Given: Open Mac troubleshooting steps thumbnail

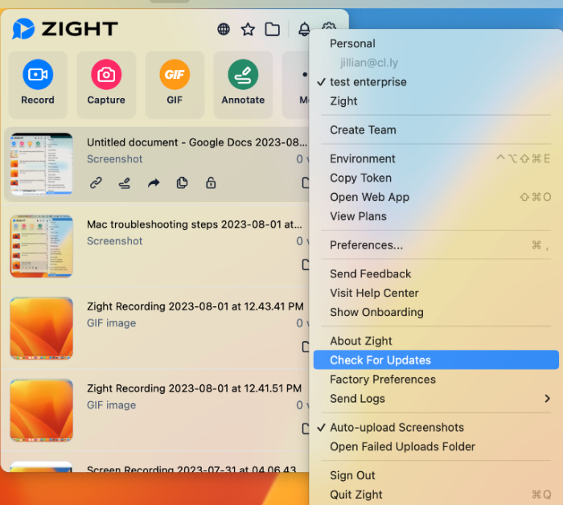Looking at the screenshot, I should [41, 246].
